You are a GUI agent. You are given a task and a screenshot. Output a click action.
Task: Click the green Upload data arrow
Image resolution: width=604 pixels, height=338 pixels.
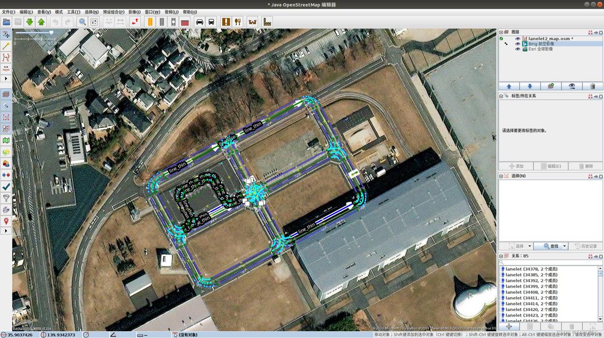pyautogui.click(x=41, y=22)
